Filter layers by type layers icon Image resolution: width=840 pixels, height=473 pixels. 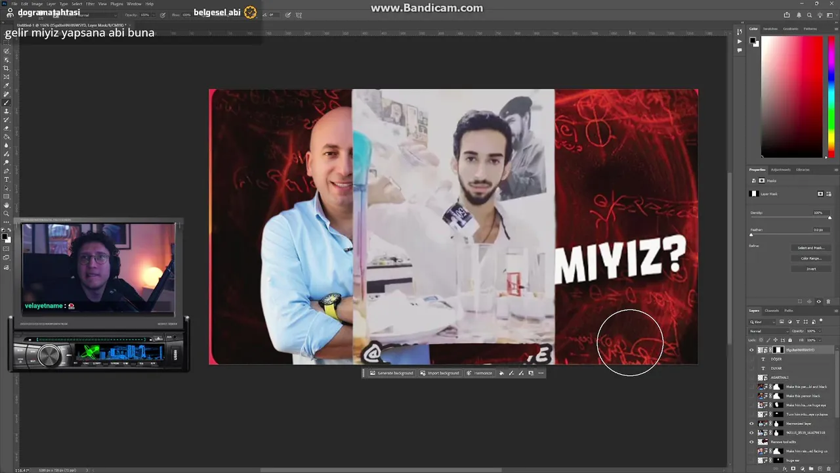point(798,322)
